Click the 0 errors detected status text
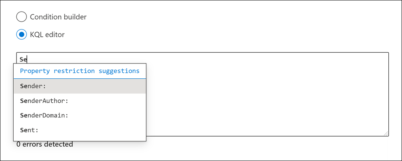The width and height of the screenshot is (402, 161). pos(45,144)
